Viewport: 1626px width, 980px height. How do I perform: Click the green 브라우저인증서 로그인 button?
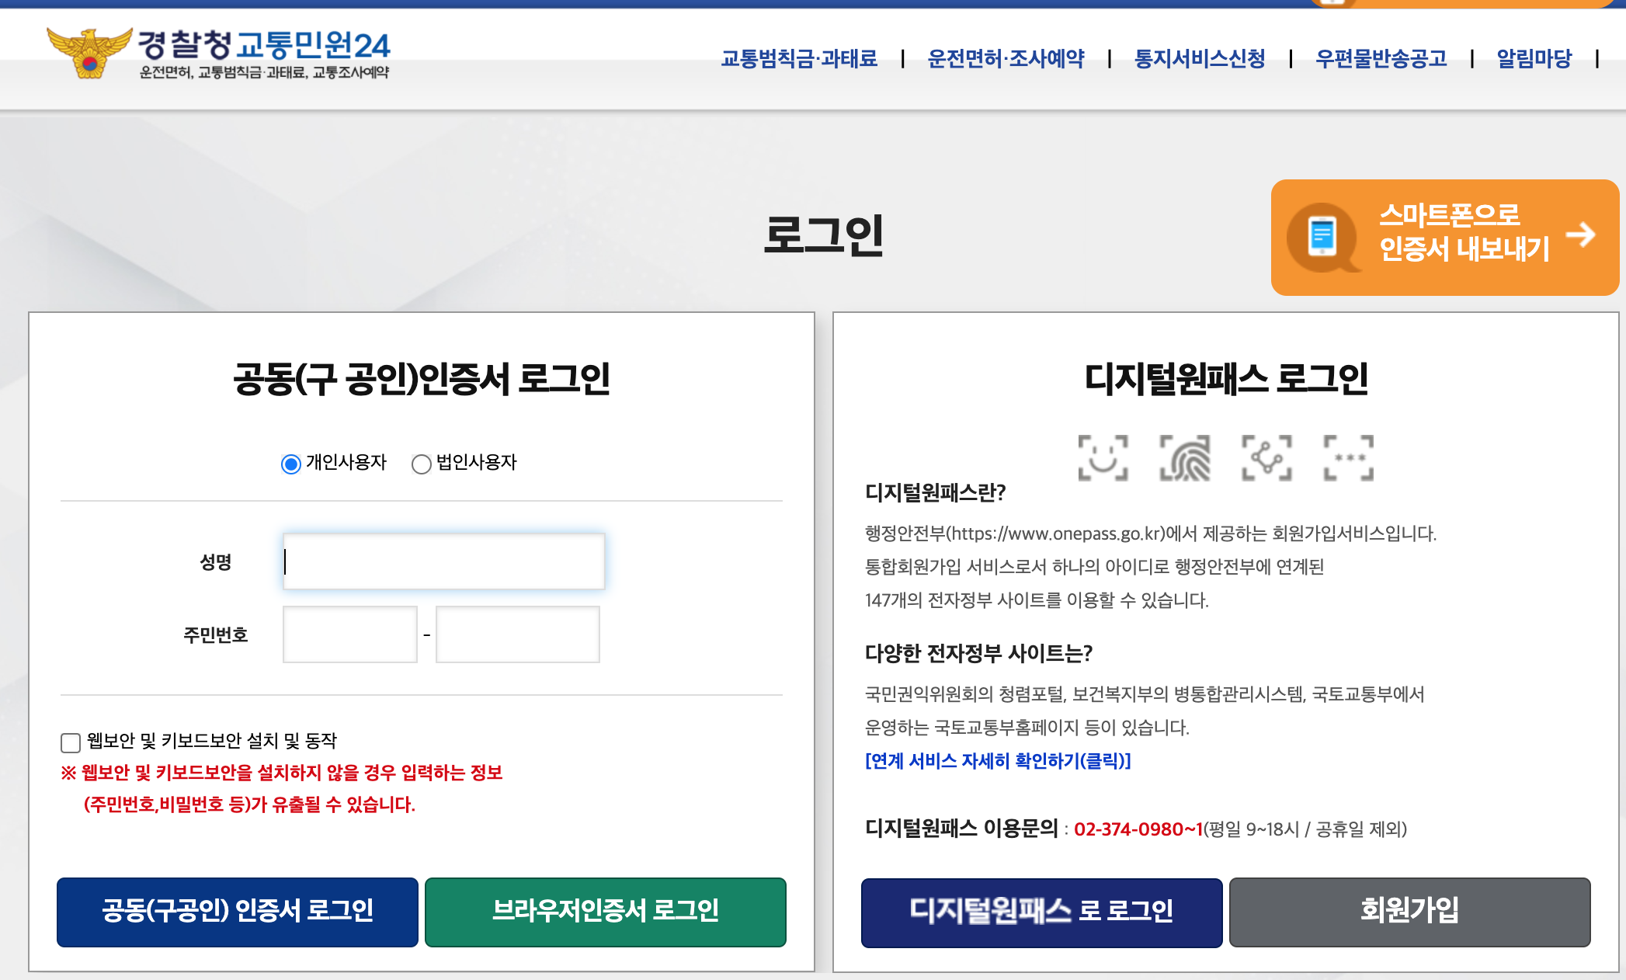(x=606, y=912)
